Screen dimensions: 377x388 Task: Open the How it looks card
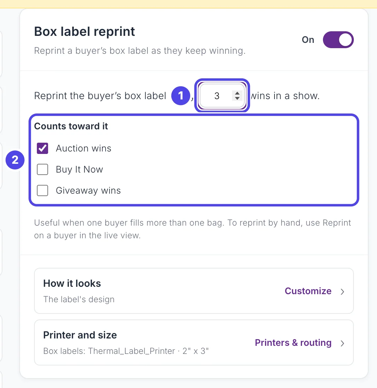coord(194,291)
